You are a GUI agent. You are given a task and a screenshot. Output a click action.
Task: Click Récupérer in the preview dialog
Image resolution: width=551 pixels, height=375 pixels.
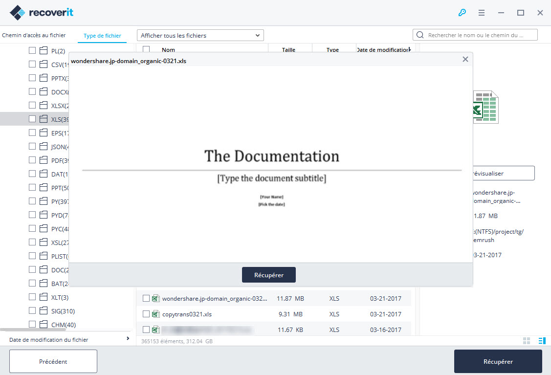coord(269,275)
